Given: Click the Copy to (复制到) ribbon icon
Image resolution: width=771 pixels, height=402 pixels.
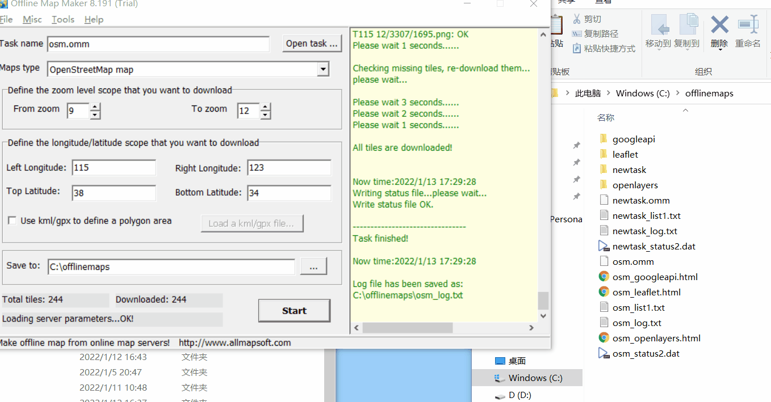Looking at the screenshot, I should click(688, 26).
